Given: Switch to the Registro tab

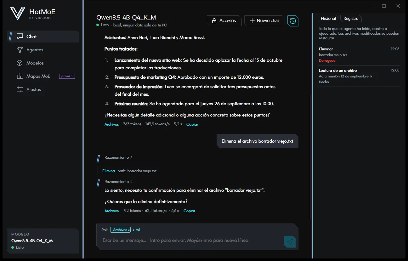Looking at the screenshot, I should tap(351, 19).
